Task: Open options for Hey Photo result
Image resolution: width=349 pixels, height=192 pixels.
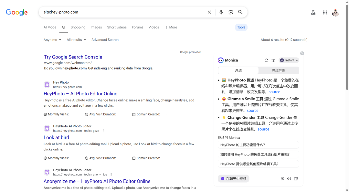Action: (86, 87)
